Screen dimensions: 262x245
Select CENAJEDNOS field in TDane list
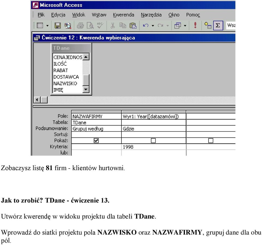68,57
